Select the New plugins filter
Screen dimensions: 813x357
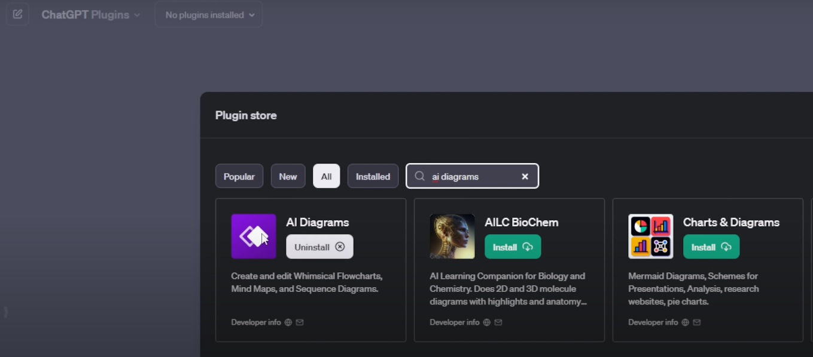(x=288, y=176)
